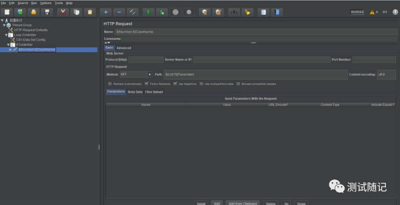Reset search with the brush icon
Image resolution: width=400 pixels, height=205 pixels.
pyautogui.click(x=247, y=12)
